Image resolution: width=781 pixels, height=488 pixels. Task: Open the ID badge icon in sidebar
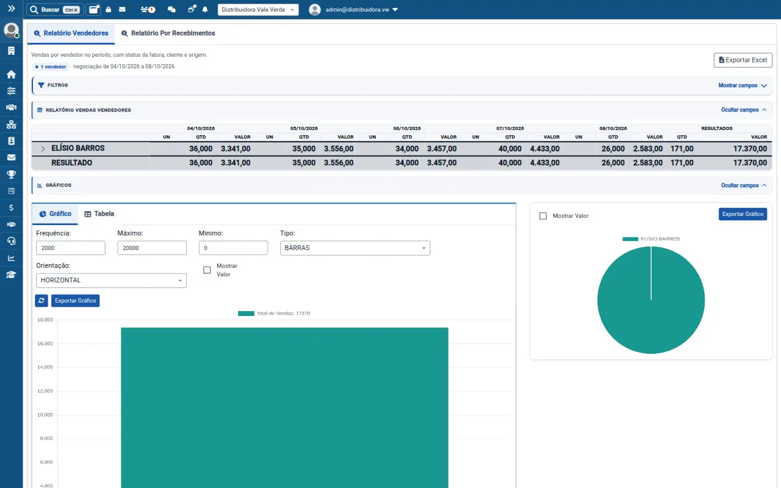pos(11,141)
